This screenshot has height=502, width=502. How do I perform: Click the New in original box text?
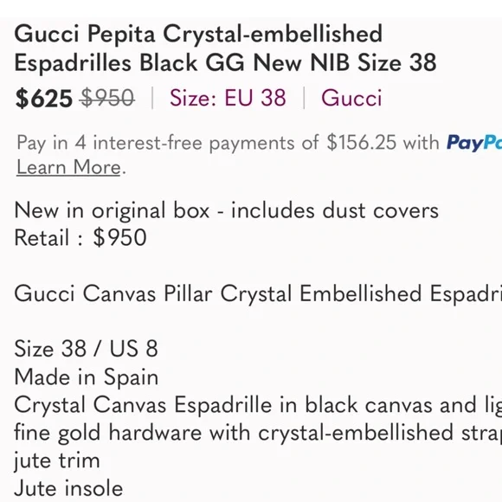[x=112, y=211]
